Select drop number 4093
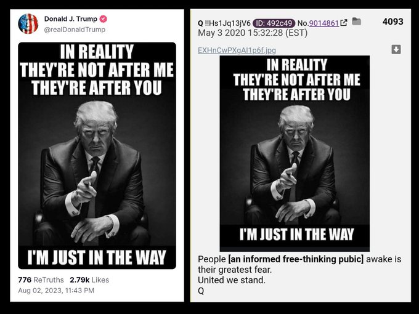Image resolution: width=419 pixels, height=314 pixels. [393, 22]
